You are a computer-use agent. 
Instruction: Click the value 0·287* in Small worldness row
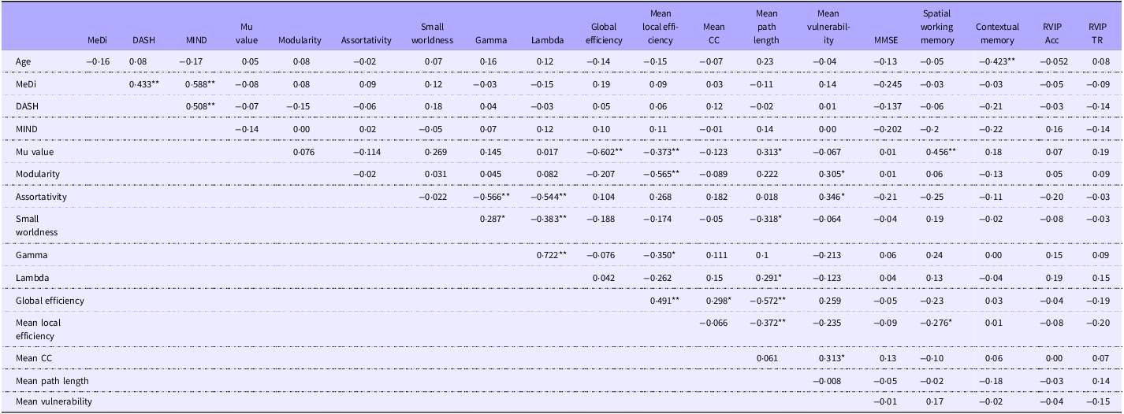coord(493,218)
